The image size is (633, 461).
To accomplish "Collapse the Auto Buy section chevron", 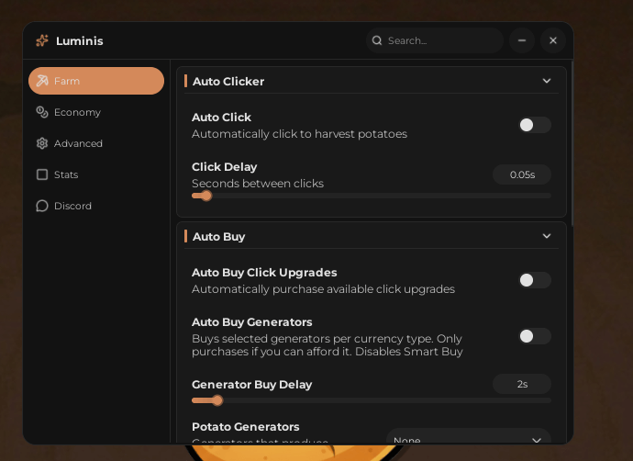I will [547, 236].
